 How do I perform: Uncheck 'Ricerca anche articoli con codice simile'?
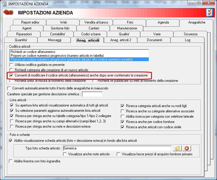[x=122, y=127]
